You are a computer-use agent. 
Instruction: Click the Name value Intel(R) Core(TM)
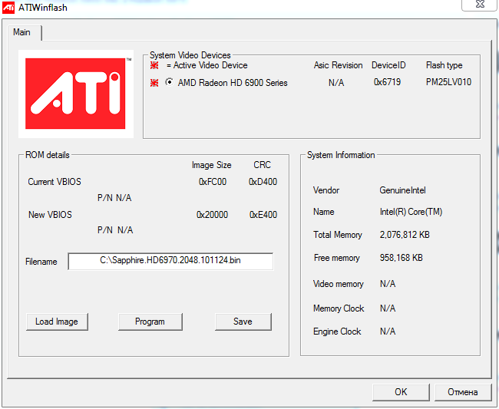pyautogui.click(x=411, y=212)
